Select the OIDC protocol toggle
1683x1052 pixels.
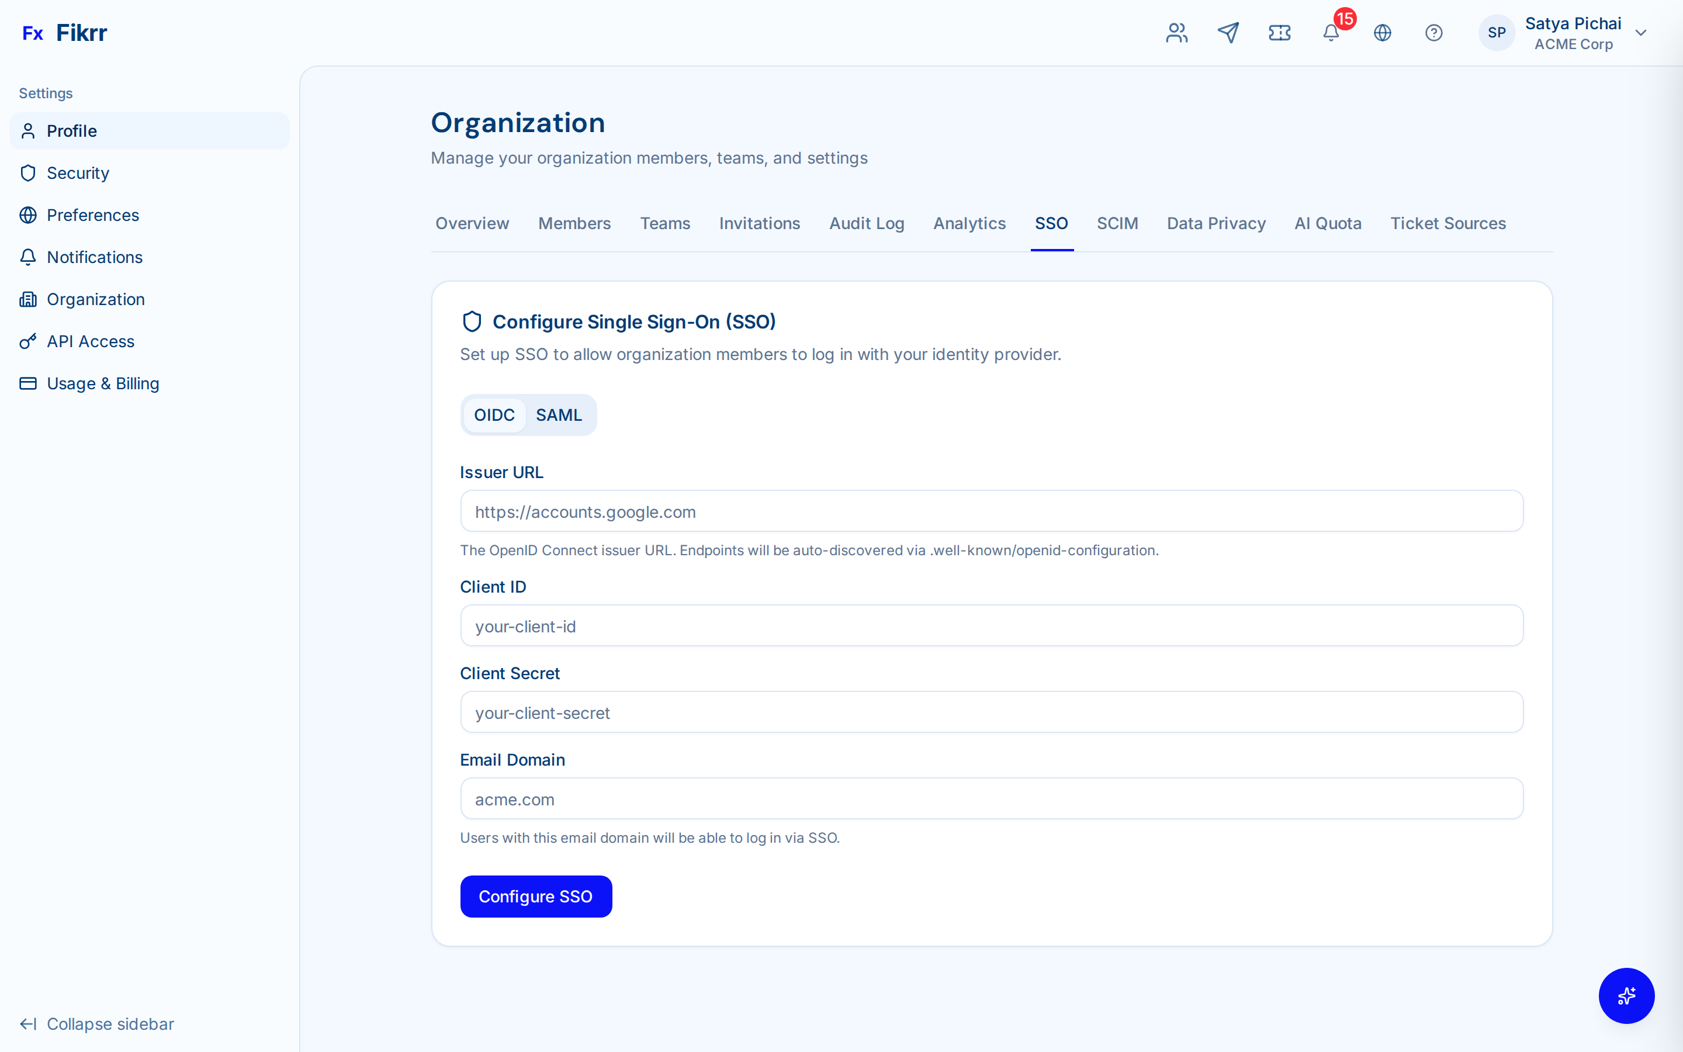coord(494,415)
